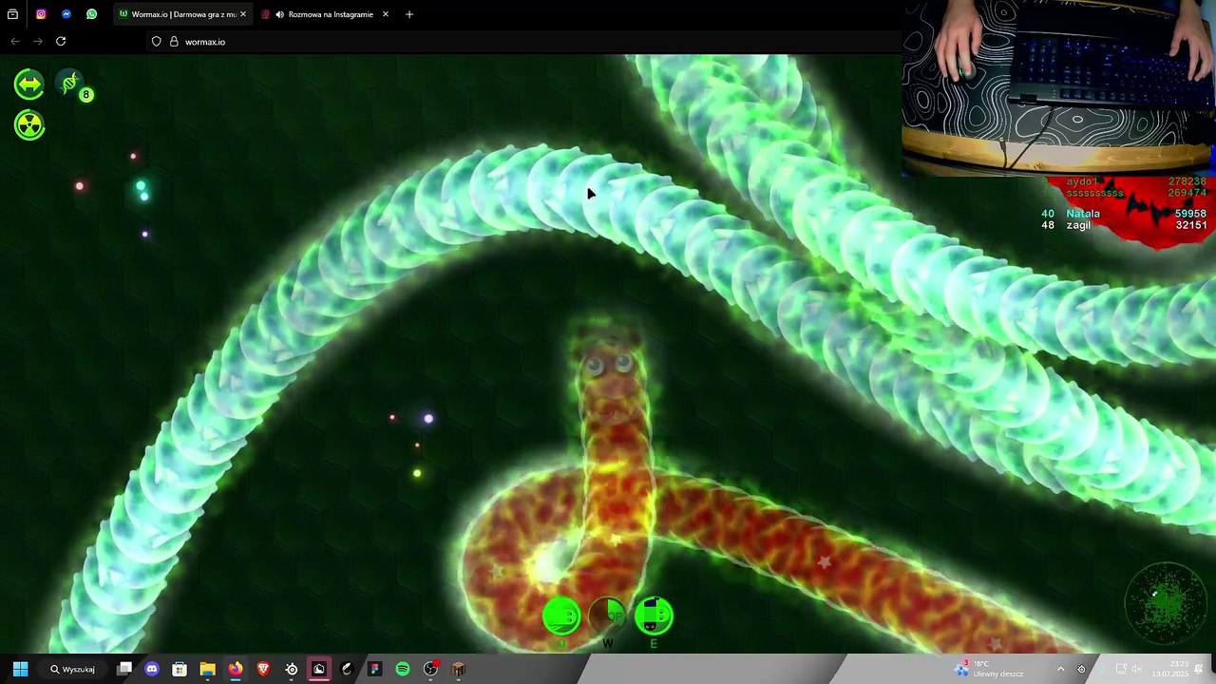Close the Wormax.io tab
This screenshot has width=1216, height=684.
243,14
